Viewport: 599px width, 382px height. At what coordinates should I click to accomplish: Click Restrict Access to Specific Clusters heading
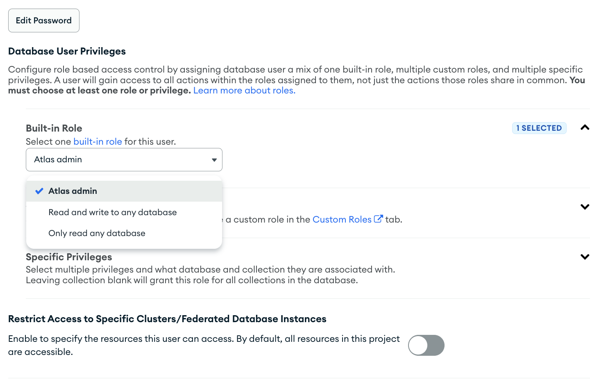pos(167,319)
